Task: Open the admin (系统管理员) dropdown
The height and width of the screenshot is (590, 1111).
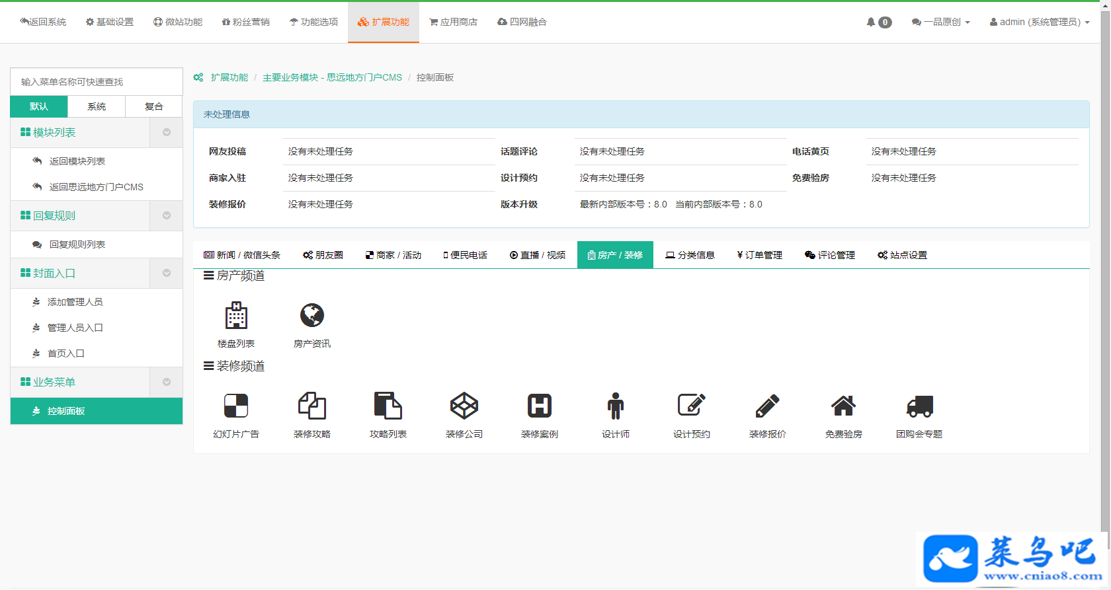Action: tap(1040, 22)
